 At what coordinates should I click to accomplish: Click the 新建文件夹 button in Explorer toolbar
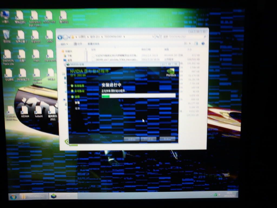93,44
